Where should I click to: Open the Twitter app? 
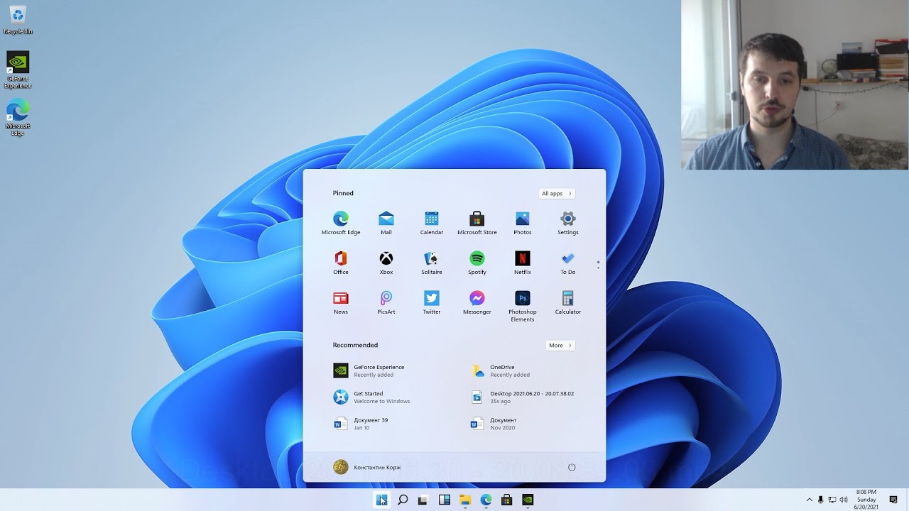click(432, 302)
